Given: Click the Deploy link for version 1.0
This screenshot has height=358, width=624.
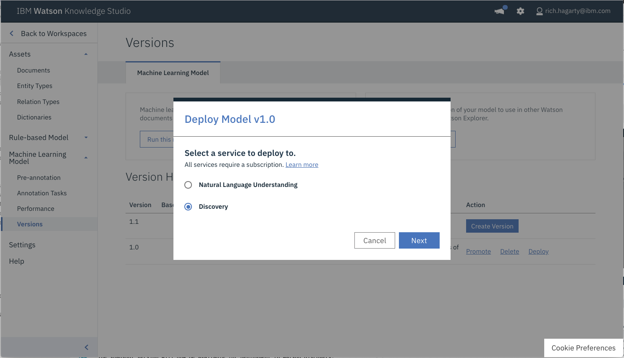Looking at the screenshot, I should point(539,252).
